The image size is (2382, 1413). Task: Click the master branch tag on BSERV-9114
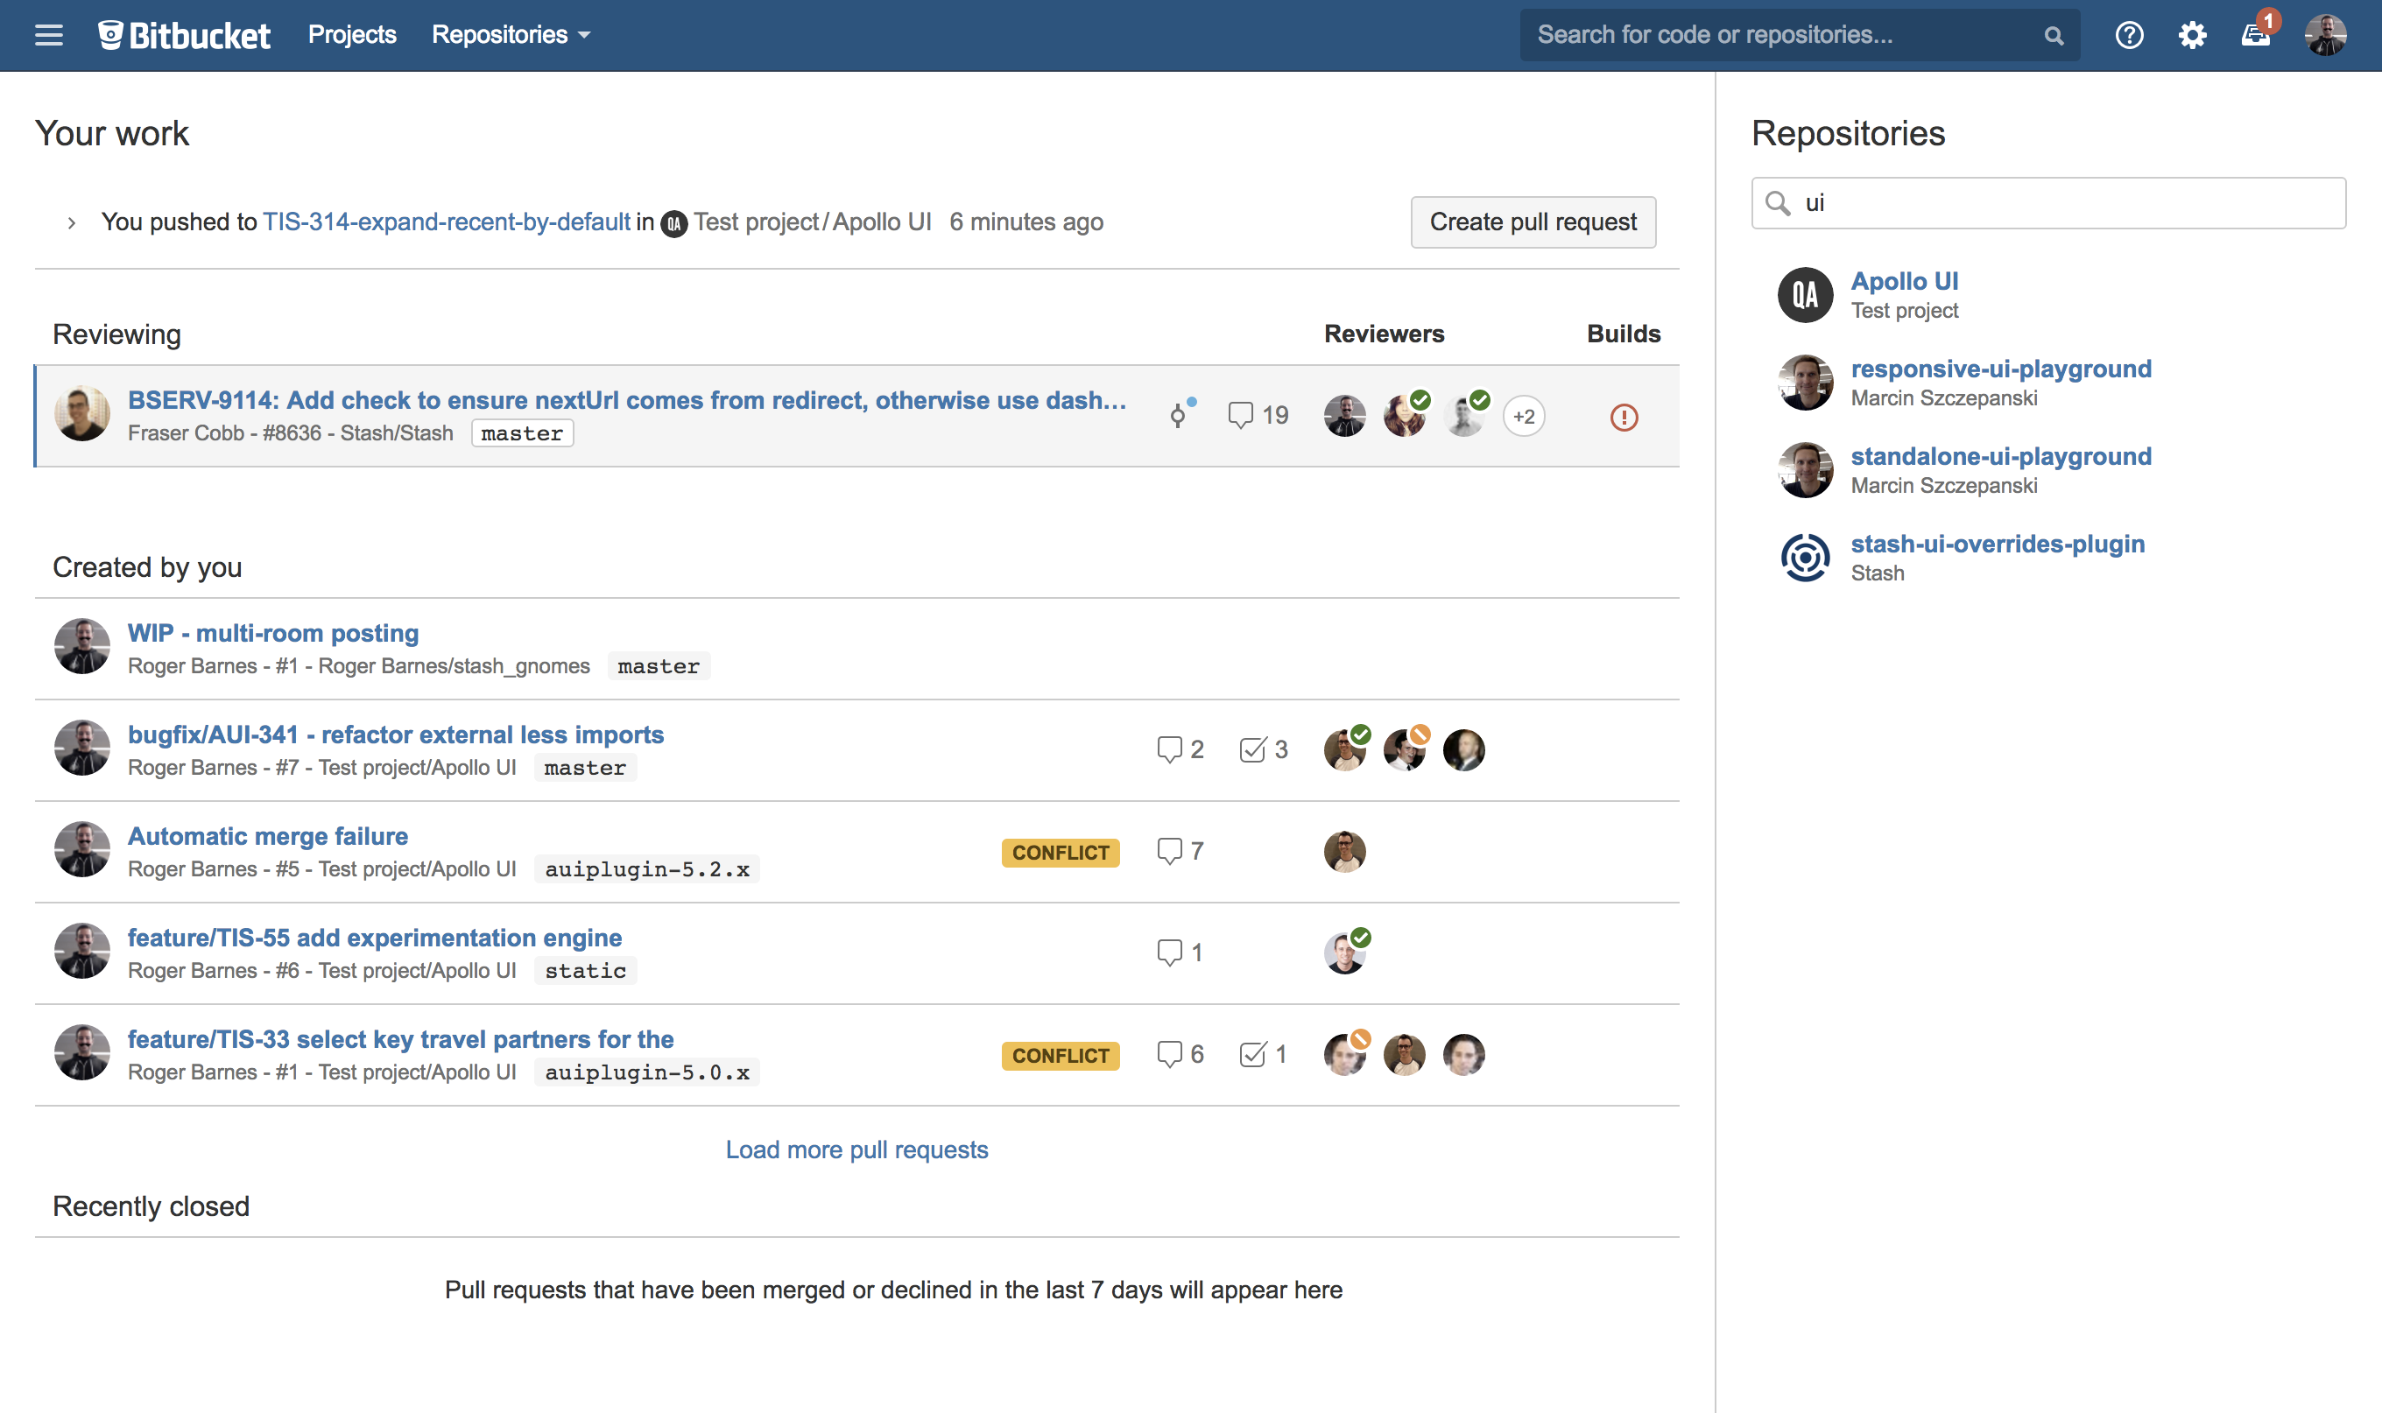point(522,433)
